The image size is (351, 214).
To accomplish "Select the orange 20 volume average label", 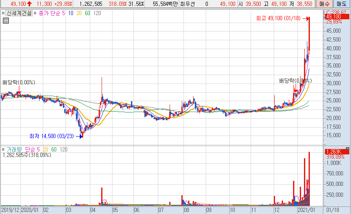I will 45,149.
